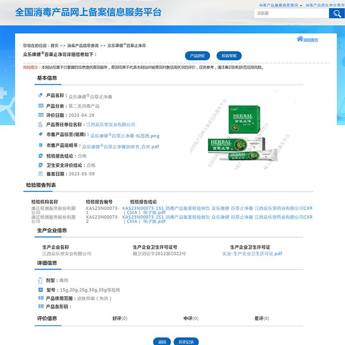Click the bottle icon beside 剂型
This screenshot has width=345, height=345.
[x=40, y=280]
